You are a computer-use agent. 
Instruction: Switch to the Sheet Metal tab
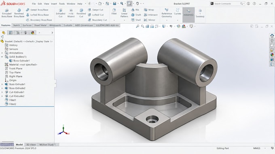tap(40, 25)
